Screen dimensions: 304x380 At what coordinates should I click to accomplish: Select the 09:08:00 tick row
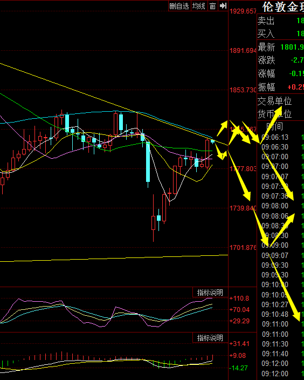[x=280, y=206]
